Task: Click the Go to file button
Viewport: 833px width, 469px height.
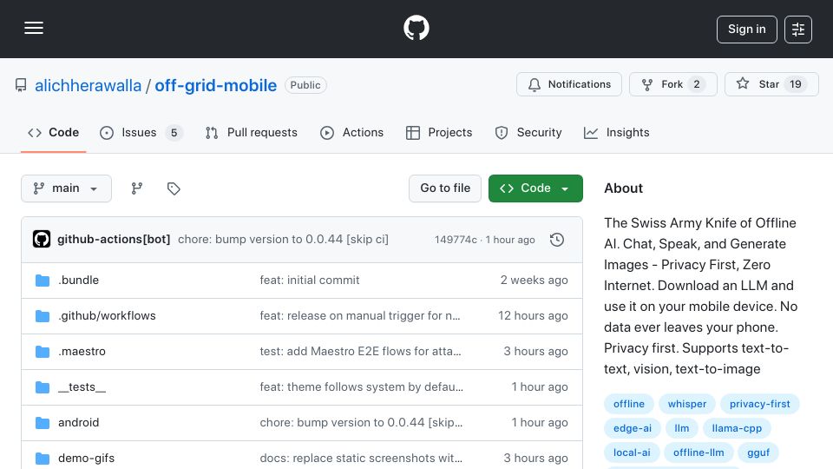Action: click(445, 188)
